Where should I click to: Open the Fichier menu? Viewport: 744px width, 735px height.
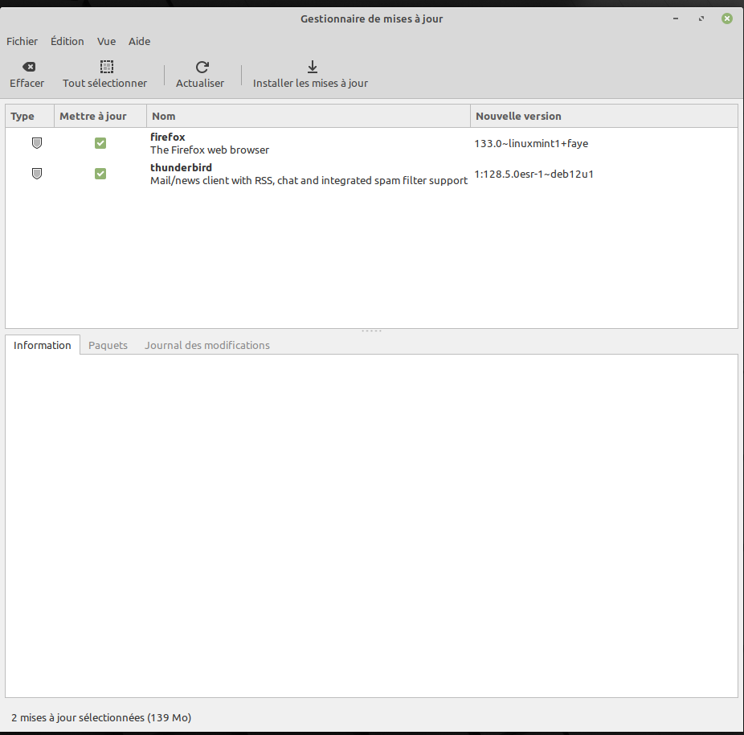pyautogui.click(x=22, y=41)
